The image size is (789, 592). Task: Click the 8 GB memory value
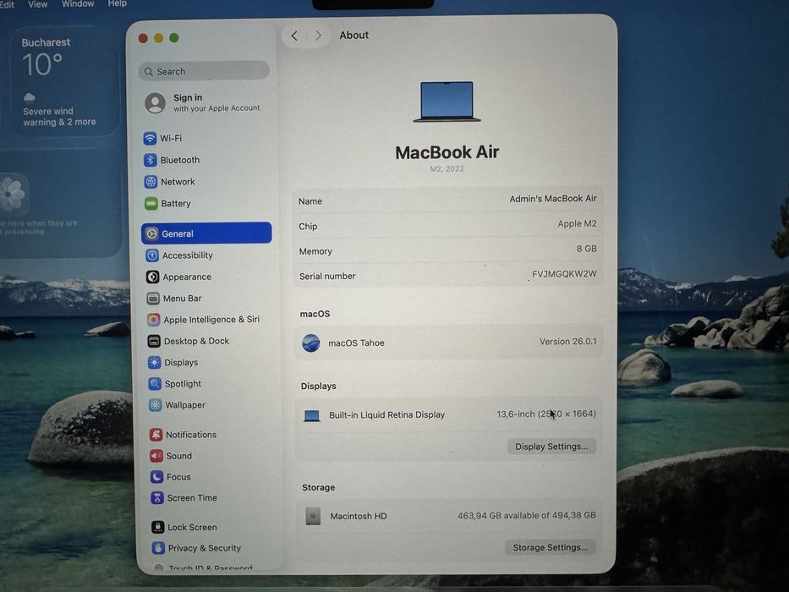pos(587,249)
